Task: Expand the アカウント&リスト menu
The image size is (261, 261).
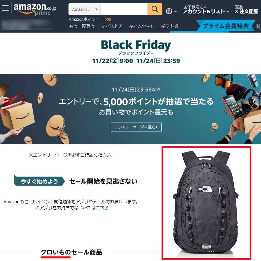Action: click(x=206, y=9)
